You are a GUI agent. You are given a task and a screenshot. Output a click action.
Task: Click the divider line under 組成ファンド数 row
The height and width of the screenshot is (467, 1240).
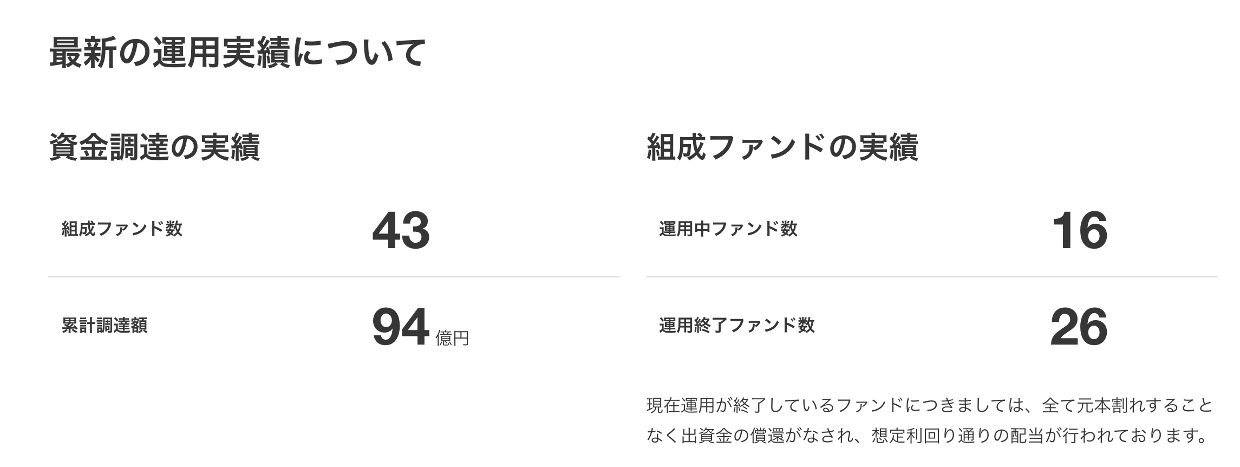(x=334, y=277)
